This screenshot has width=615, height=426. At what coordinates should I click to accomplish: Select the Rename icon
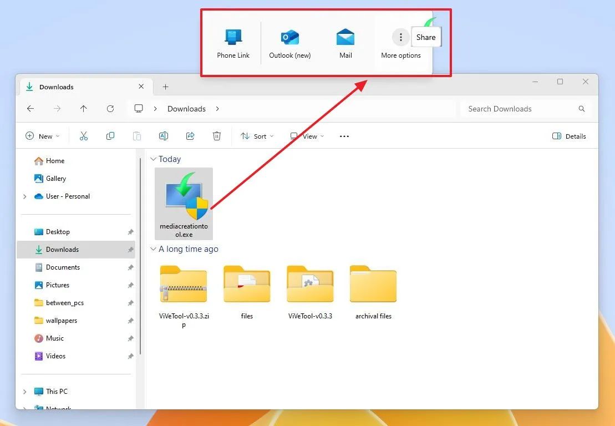(x=164, y=136)
